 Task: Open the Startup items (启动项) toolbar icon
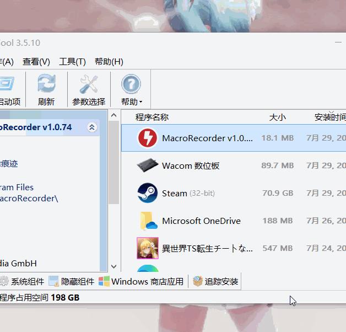[7, 83]
